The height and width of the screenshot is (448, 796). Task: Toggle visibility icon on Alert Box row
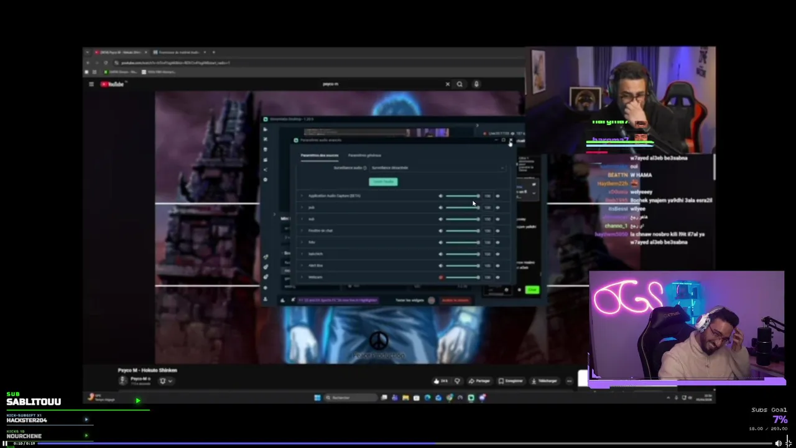[497, 266]
